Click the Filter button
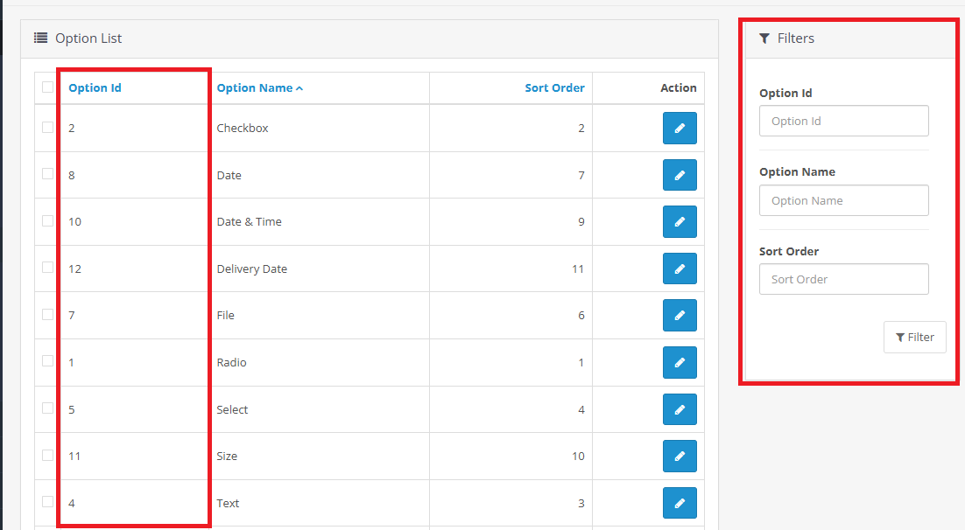 [914, 338]
